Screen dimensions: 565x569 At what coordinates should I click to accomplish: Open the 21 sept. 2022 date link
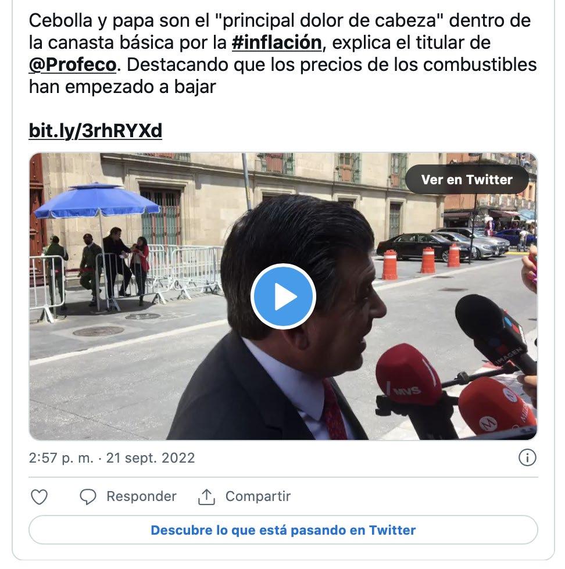tap(151, 458)
